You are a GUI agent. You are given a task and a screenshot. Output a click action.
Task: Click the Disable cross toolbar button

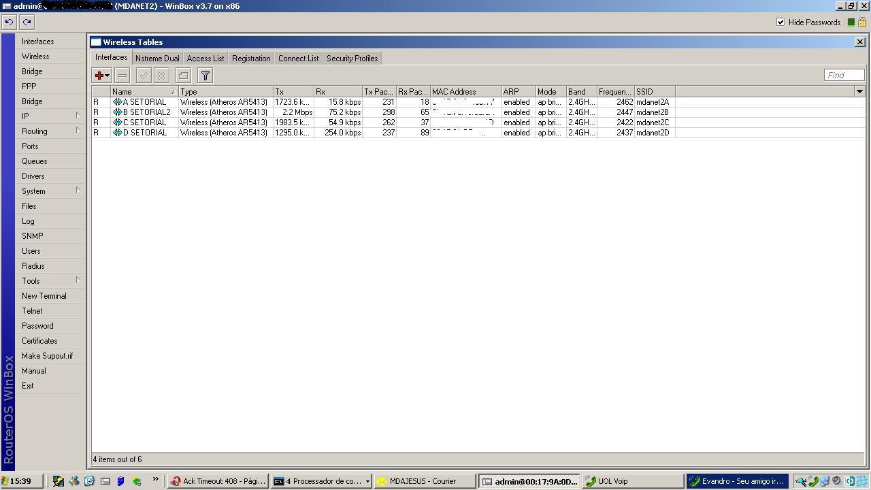point(161,76)
